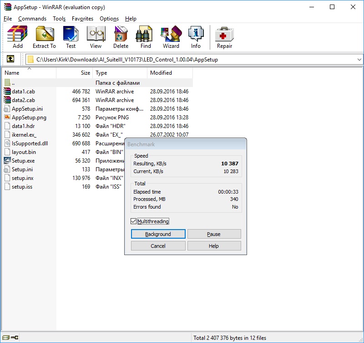Open the Info toolbar icon
This screenshot has width=364, height=343.
(196, 34)
